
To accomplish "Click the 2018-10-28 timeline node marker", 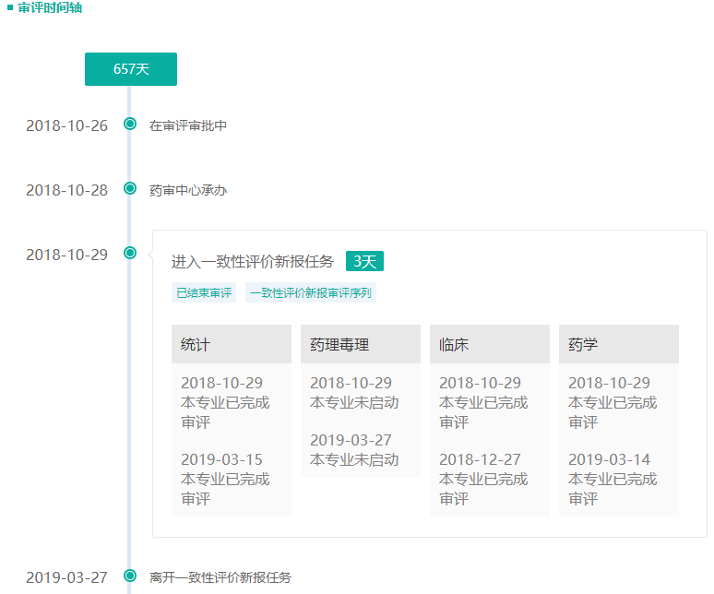I will (x=130, y=189).
